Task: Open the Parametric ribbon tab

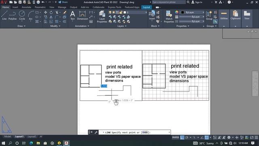Action: (40, 7)
